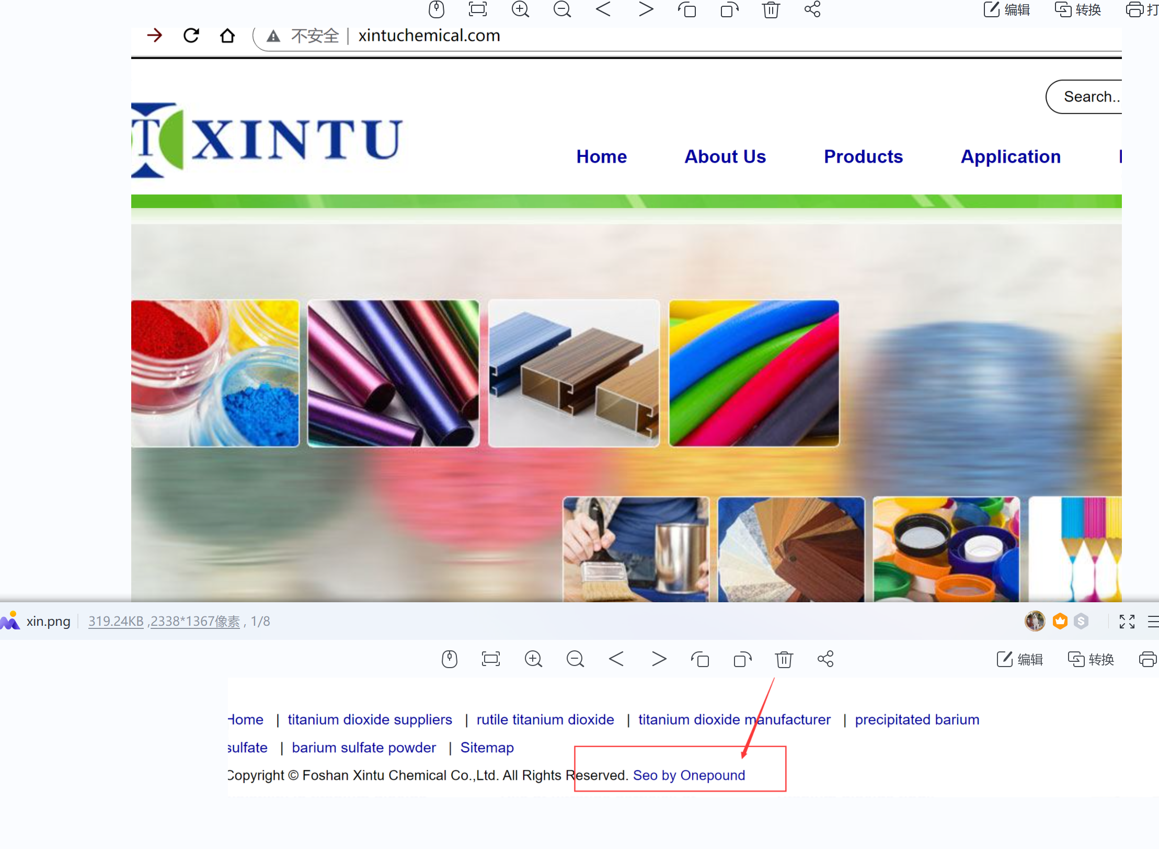This screenshot has height=849, width=1159.
Task: Select the paint brush and can thumbnail
Action: [636, 549]
